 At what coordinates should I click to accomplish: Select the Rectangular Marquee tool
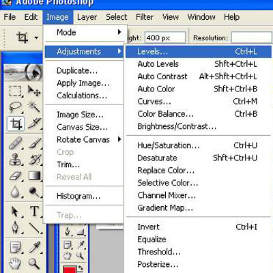(16, 91)
